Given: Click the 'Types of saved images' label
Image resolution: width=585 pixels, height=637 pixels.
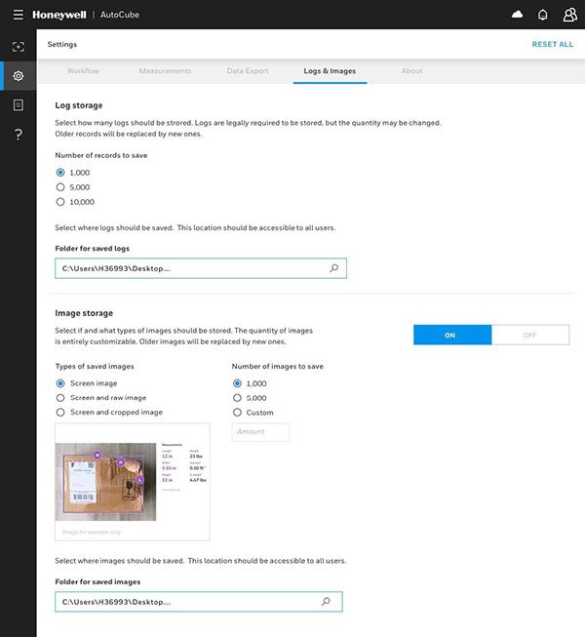Looking at the screenshot, I should click(95, 367).
